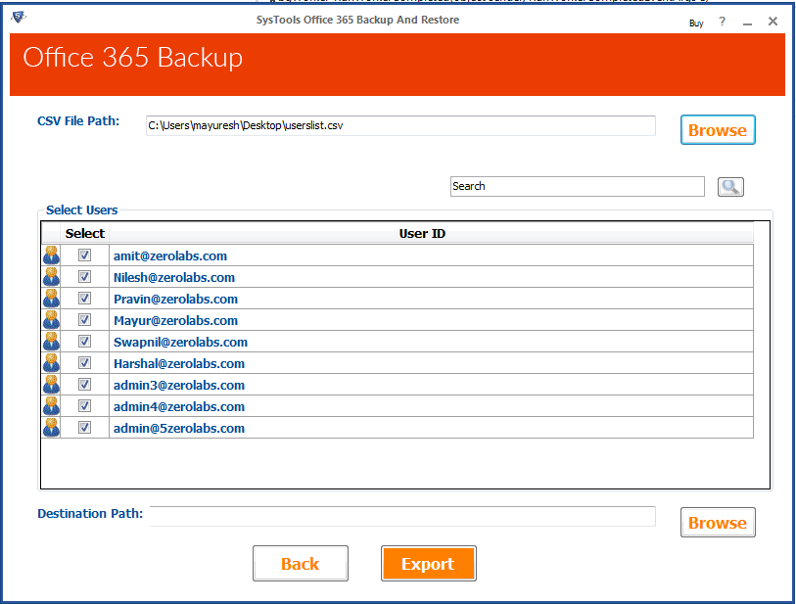Uncheck the checkbox for admin@5zerolabs.com
Viewport: 796px width, 604px height.
(85, 428)
